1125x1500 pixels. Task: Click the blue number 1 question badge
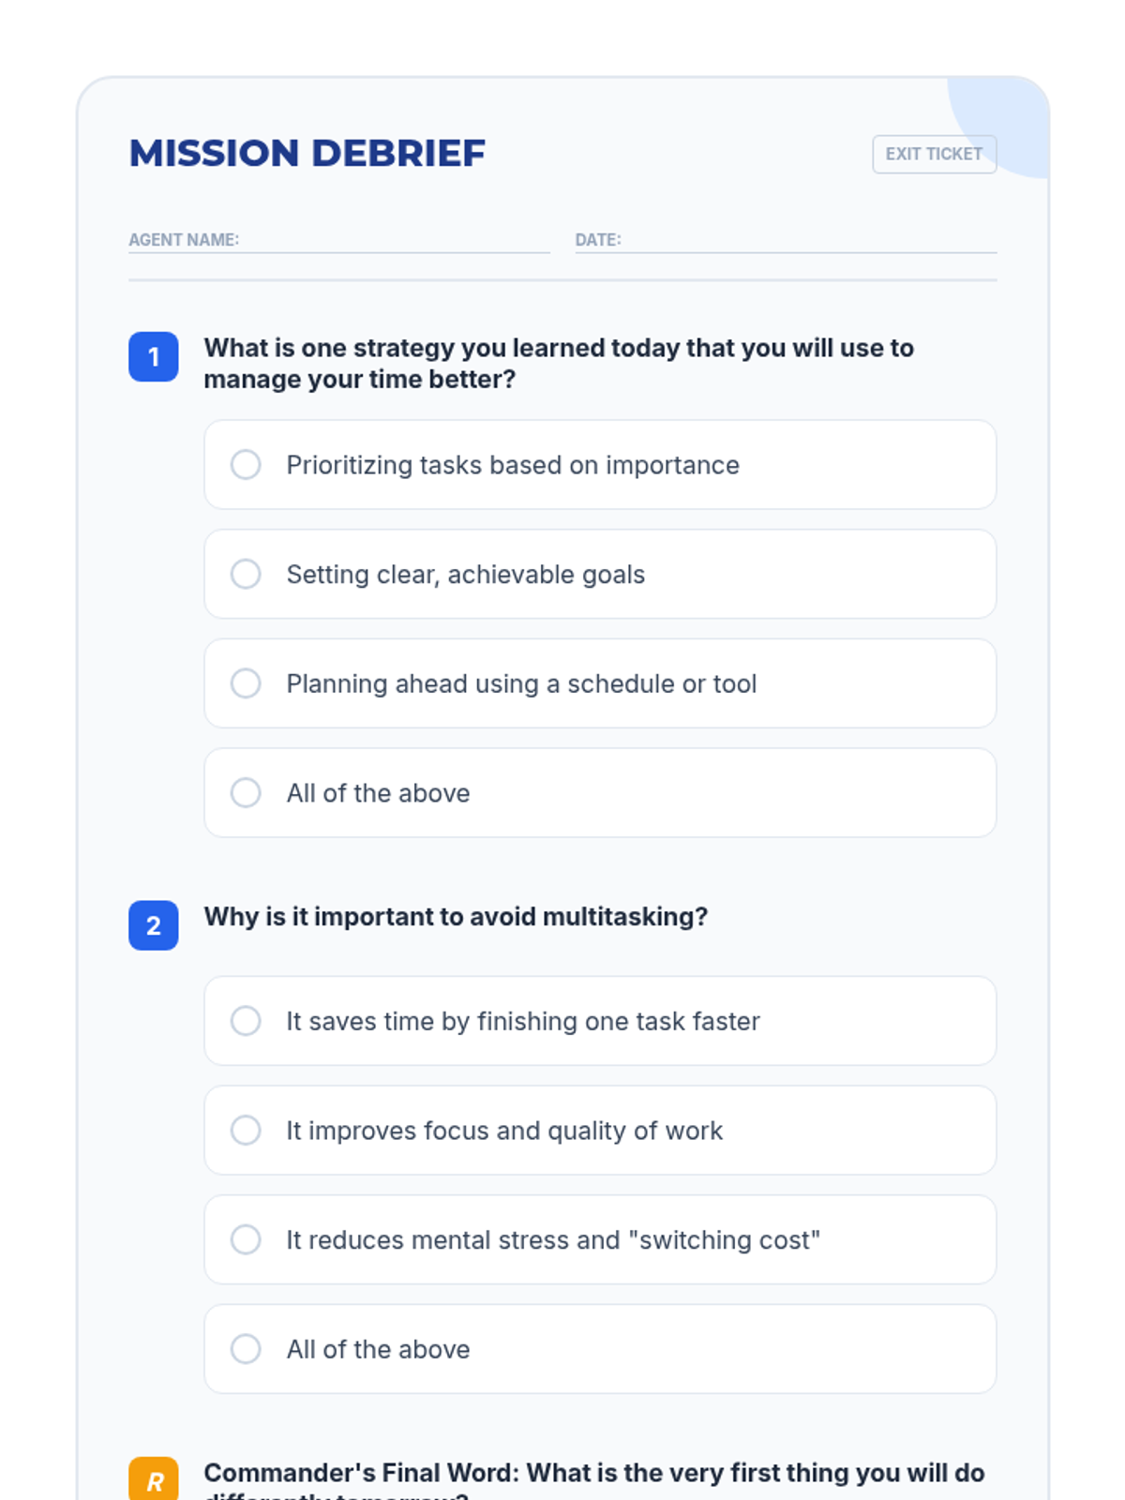click(x=154, y=357)
